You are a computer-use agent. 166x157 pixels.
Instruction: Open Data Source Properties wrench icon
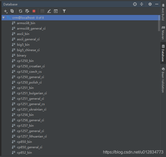tap(27, 11)
